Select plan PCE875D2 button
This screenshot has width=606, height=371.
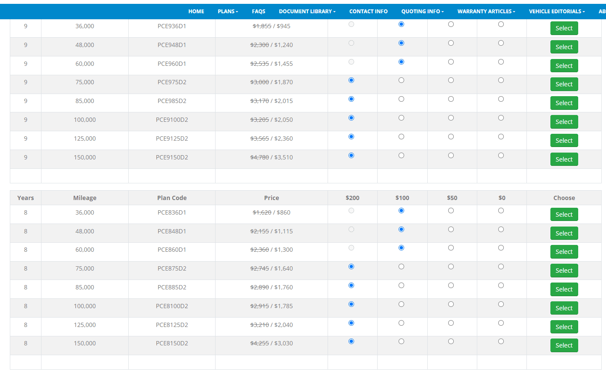564,271
